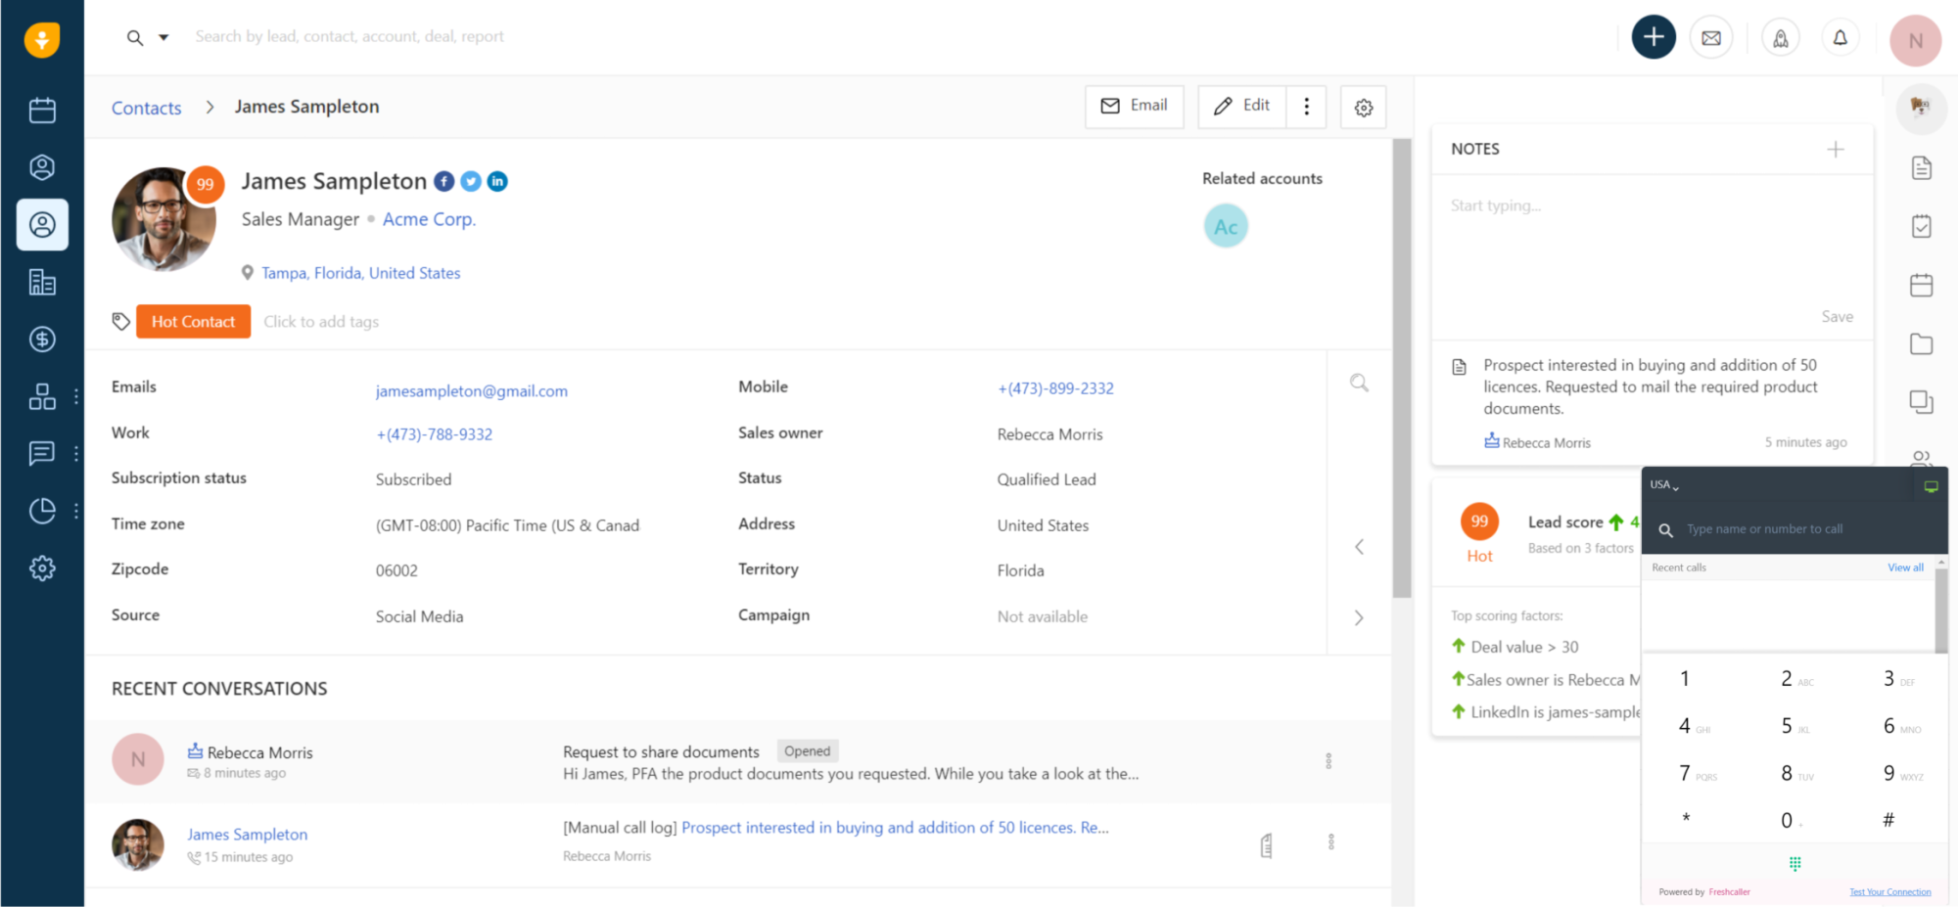This screenshot has height=907, width=1958.
Task: Open the Deals dollar icon in sidebar
Action: click(x=42, y=340)
